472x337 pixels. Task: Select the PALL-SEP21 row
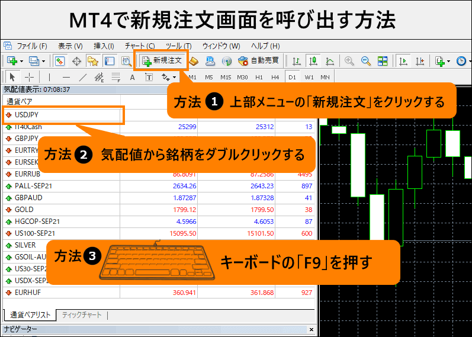(x=159, y=186)
